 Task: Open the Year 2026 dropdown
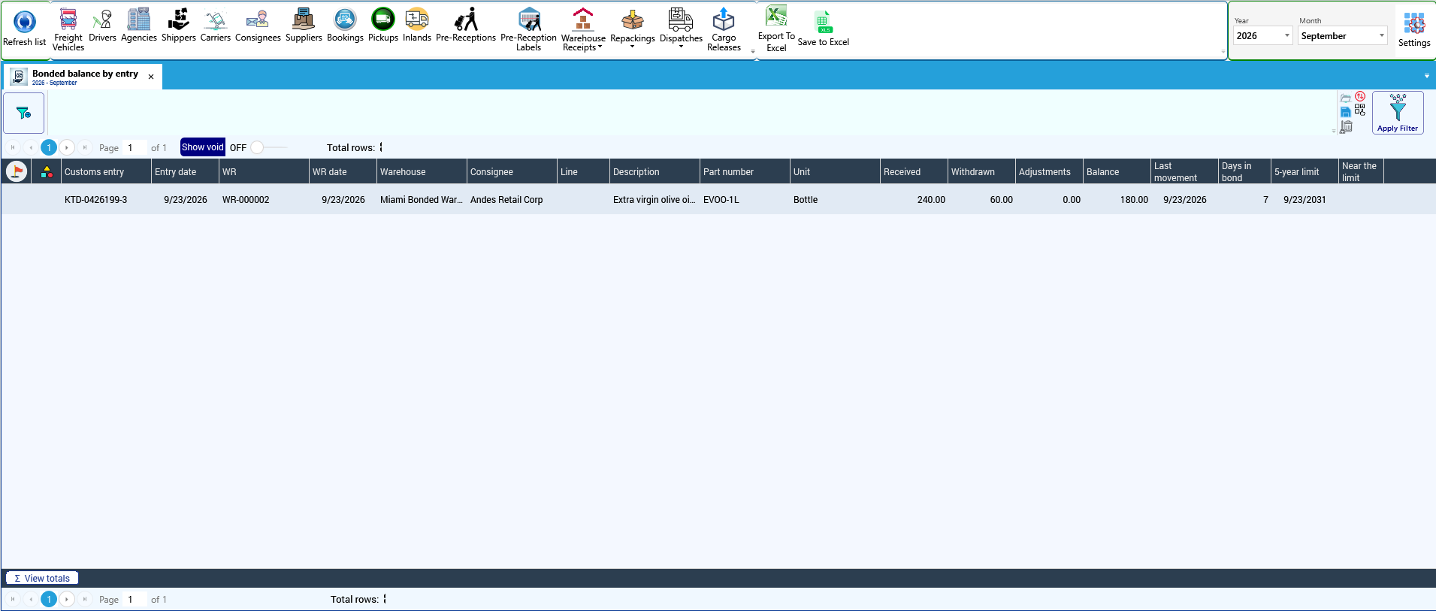click(1262, 36)
